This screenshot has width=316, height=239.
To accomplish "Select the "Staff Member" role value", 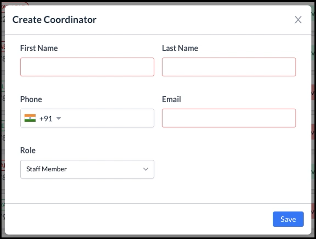I will [46, 169].
